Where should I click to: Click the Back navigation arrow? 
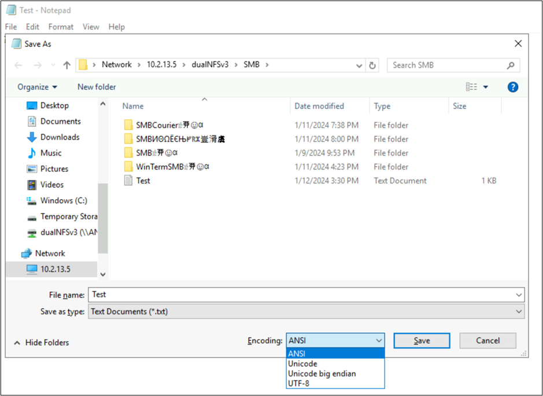coord(19,65)
